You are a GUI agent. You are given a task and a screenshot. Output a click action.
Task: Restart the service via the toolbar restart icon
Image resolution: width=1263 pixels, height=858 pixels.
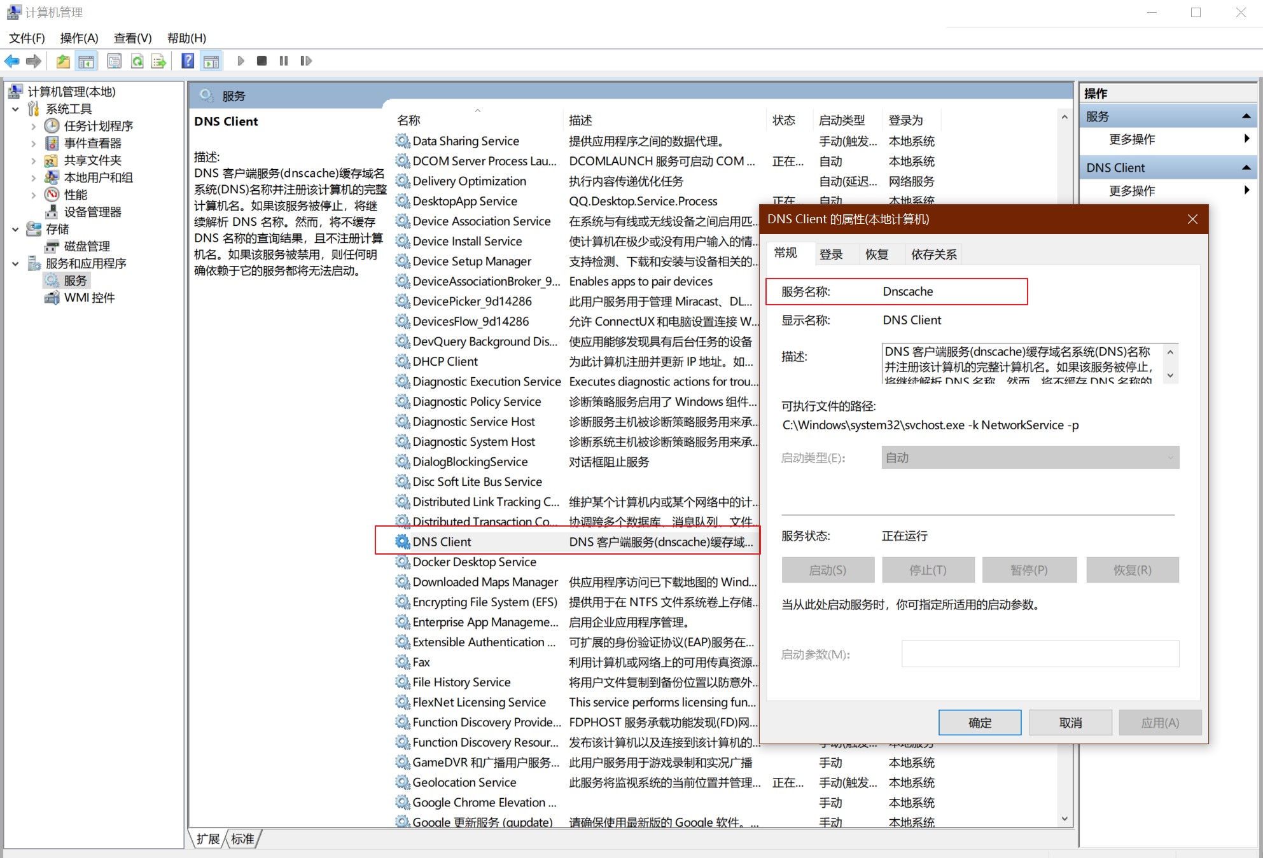pos(306,60)
